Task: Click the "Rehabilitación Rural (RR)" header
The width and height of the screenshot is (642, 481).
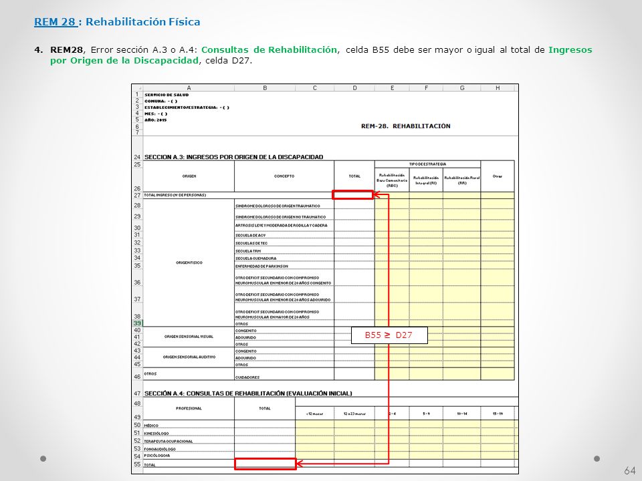Action: click(462, 180)
